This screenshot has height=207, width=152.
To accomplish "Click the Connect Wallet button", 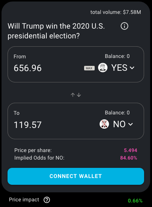I will (76, 176).
